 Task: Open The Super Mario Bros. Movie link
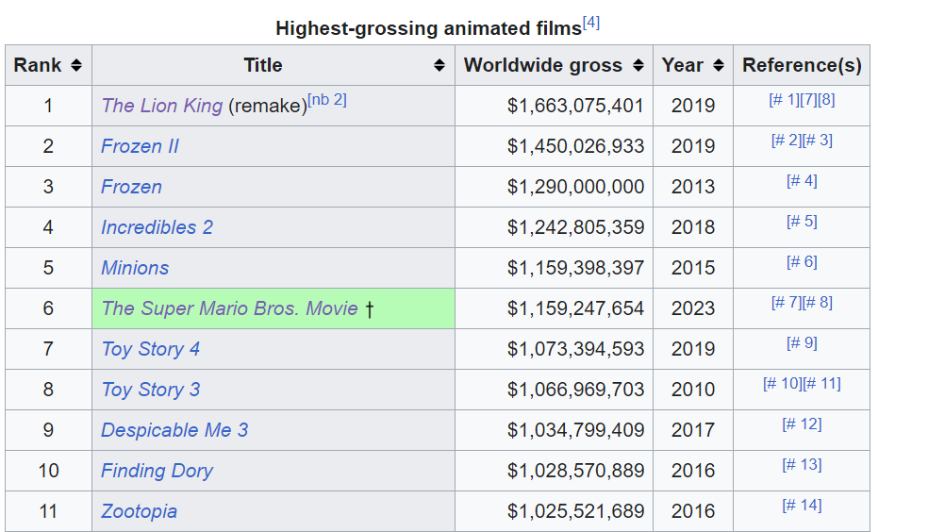(x=229, y=308)
